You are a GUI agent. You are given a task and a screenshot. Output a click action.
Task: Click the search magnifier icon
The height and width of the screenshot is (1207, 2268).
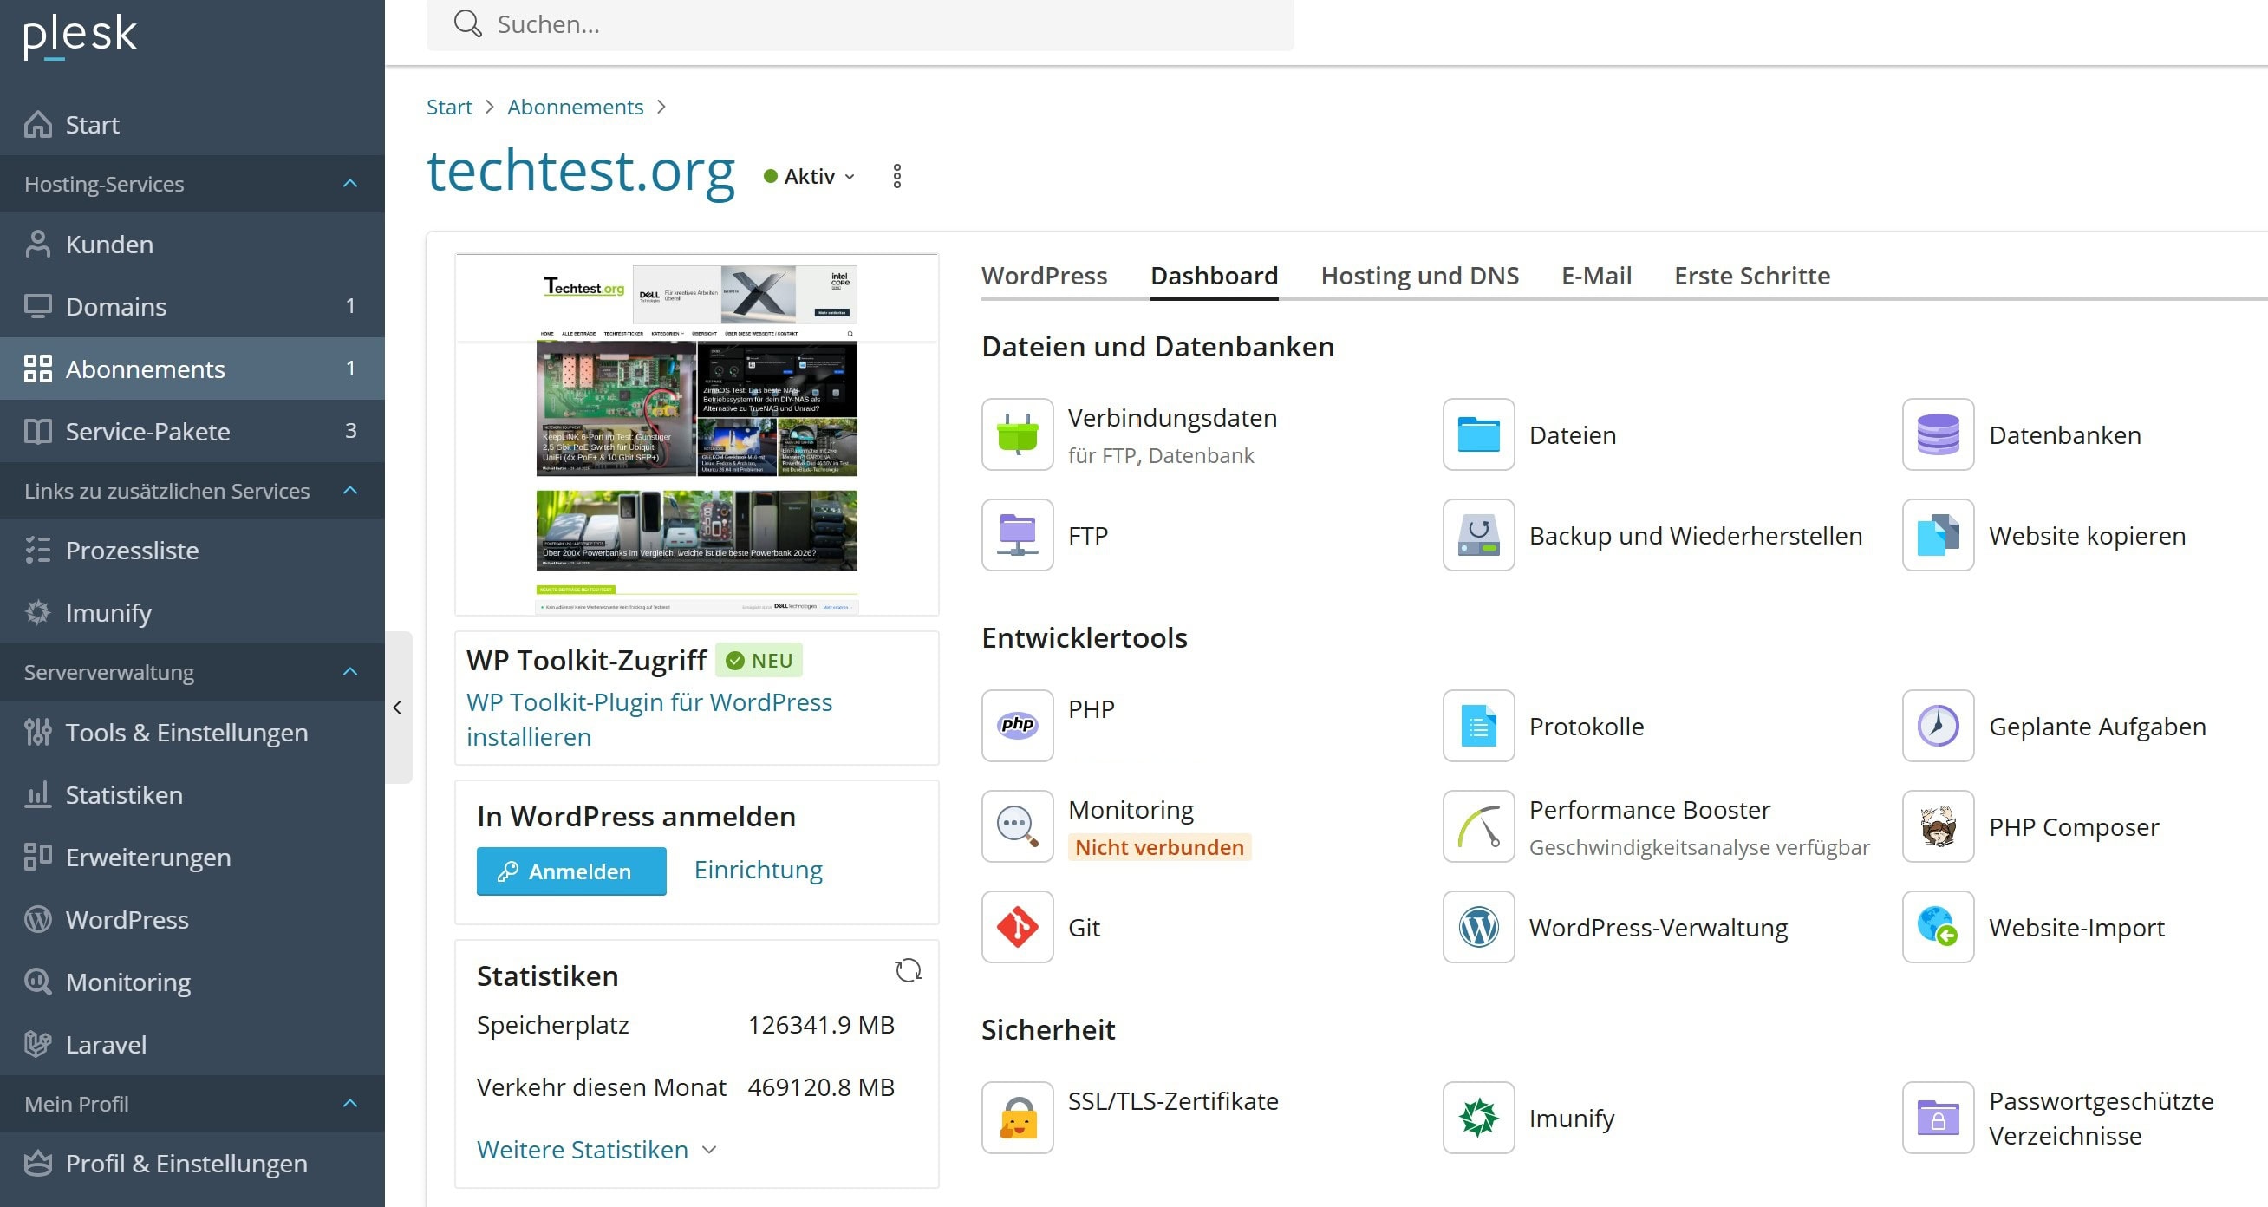(467, 23)
